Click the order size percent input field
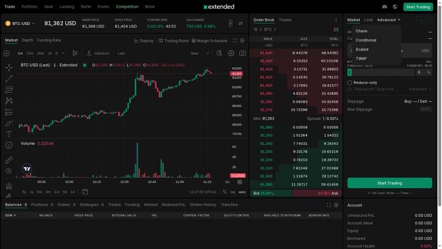Image resolution: width=442 pixels, height=249 pixels. pyautogui.click(x=424, y=72)
